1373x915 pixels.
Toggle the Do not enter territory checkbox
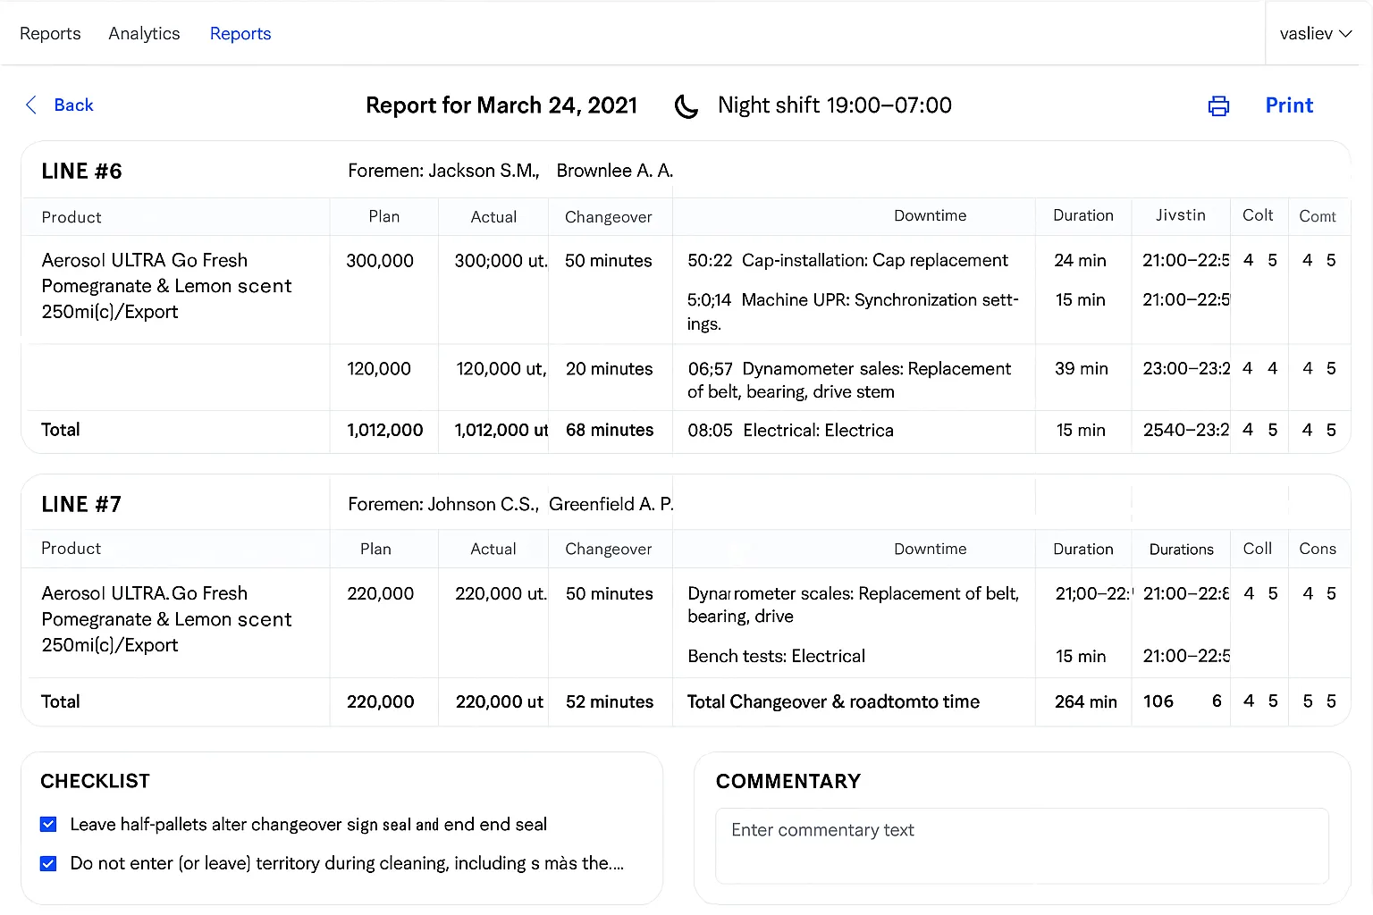tap(48, 864)
